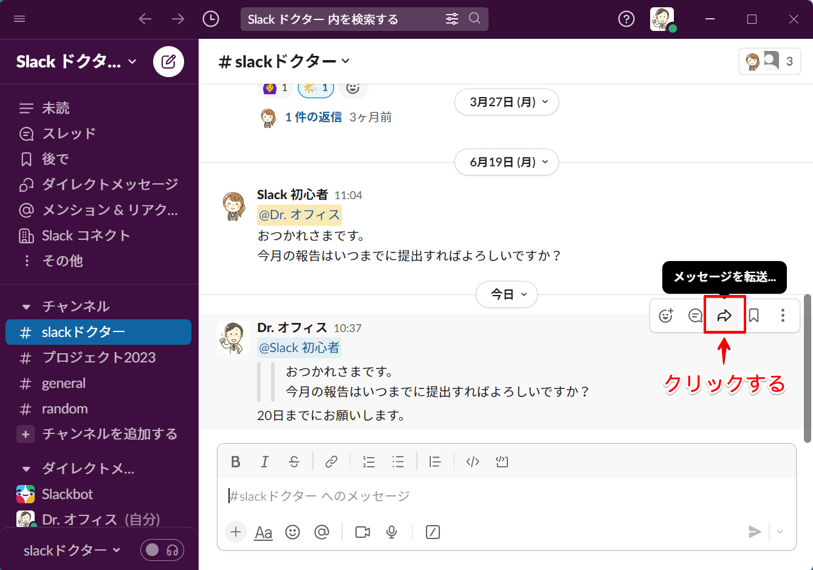
Task: Save the message for later with bookmark icon
Action: point(753,315)
